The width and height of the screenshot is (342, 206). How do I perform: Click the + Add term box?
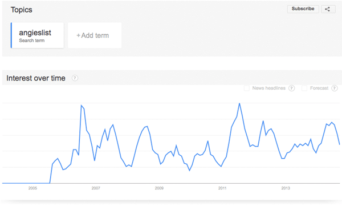coord(95,35)
